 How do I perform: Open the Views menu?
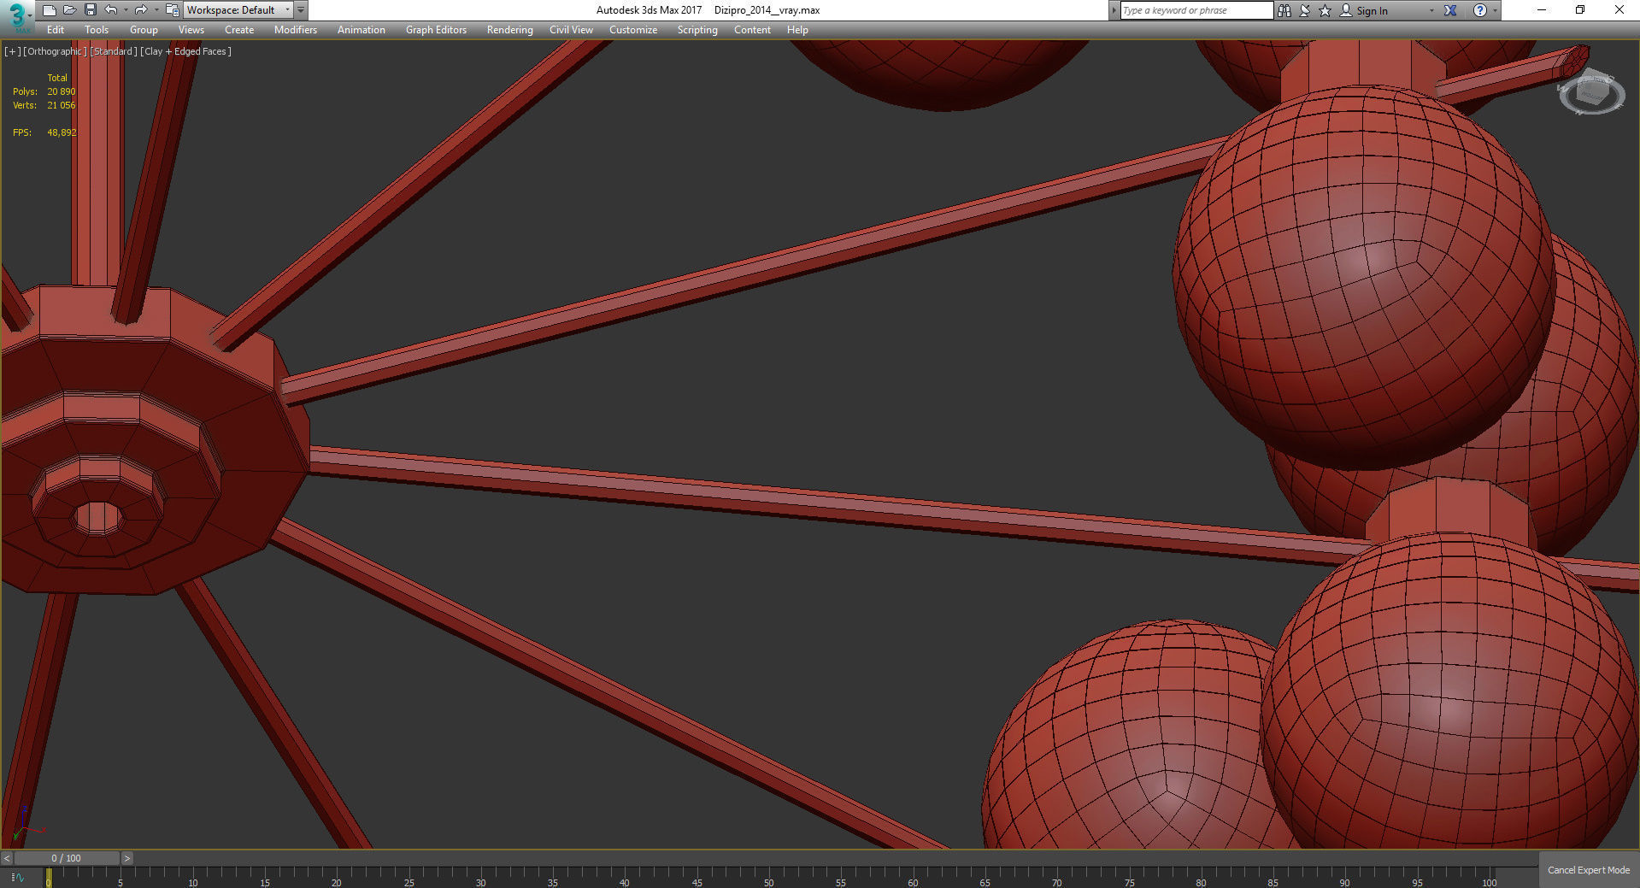point(191,30)
